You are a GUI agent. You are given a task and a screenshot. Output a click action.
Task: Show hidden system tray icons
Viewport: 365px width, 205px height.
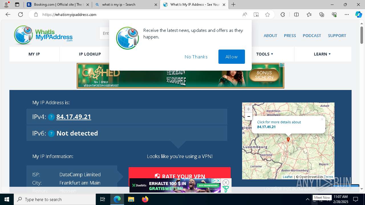click(x=307, y=200)
